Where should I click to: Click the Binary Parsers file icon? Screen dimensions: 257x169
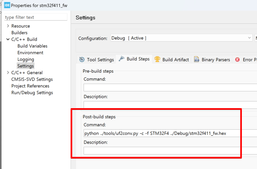(x=197, y=59)
